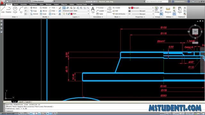Click the Group objects icon
The width and height of the screenshot is (205, 115).
point(157,10)
